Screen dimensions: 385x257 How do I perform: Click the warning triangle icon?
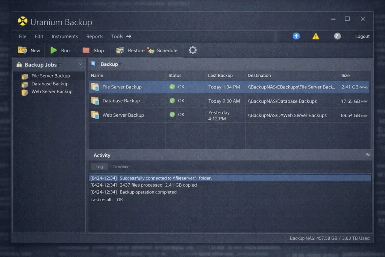coord(316,36)
